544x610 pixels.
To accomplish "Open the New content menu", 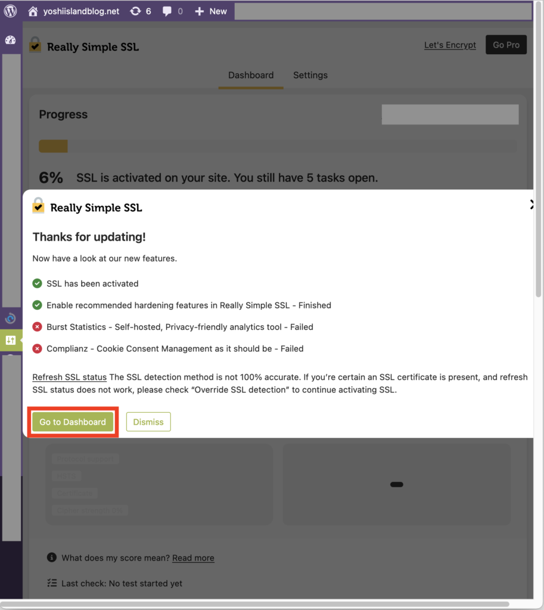I will pyautogui.click(x=211, y=11).
